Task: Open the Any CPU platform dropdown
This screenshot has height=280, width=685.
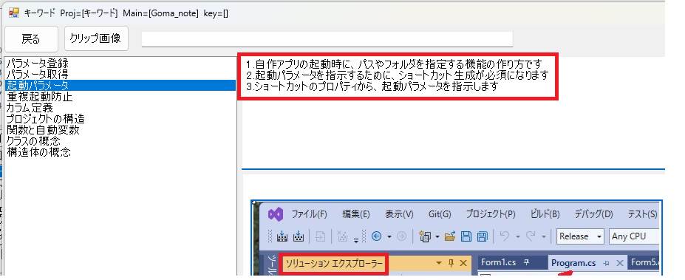Action: 633,236
